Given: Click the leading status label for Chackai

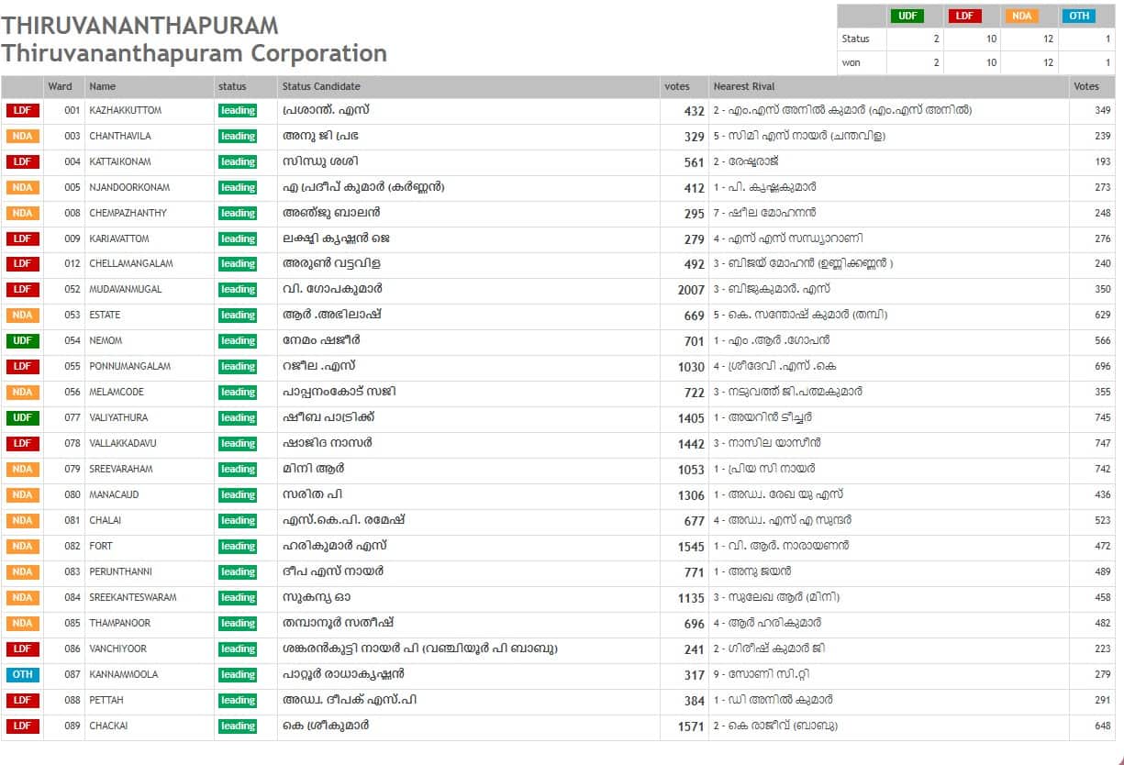Looking at the screenshot, I should point(238,726).
